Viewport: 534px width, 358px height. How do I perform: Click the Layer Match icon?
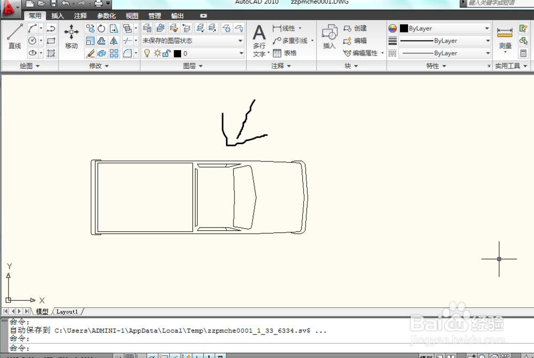pos(174,28)
